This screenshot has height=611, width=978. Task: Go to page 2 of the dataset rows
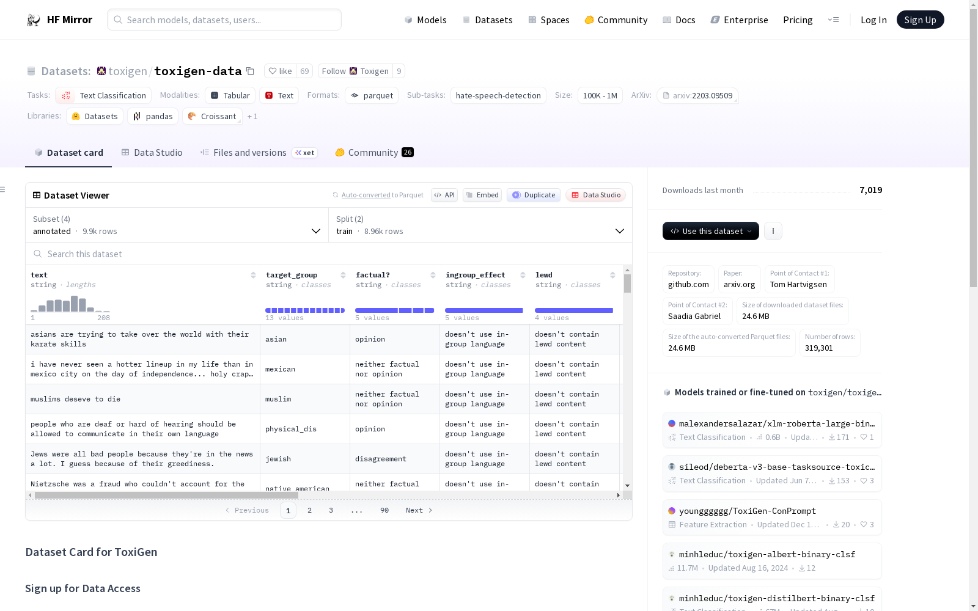[310, 510]
